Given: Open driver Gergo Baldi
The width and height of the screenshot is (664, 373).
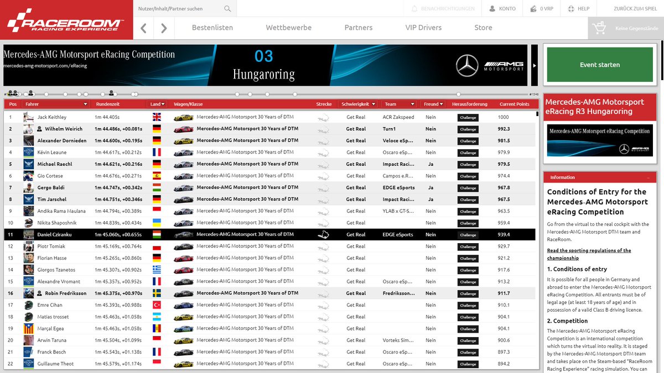Looking at the screenshot, I should click(x=51, y=187).
